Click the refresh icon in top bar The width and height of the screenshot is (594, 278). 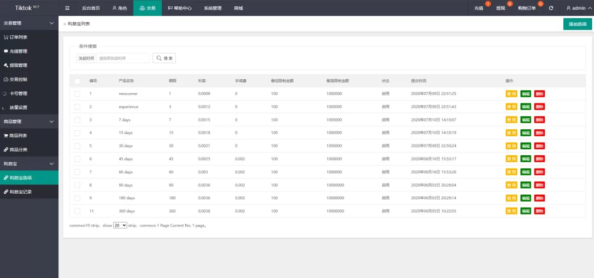tap(551, 8)
